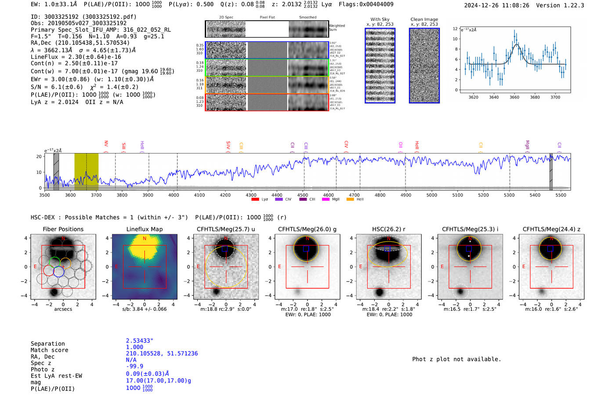615x419 pixels.
Task: Select the red-outlined fiber spectrum row
Action: click(267, 102)
